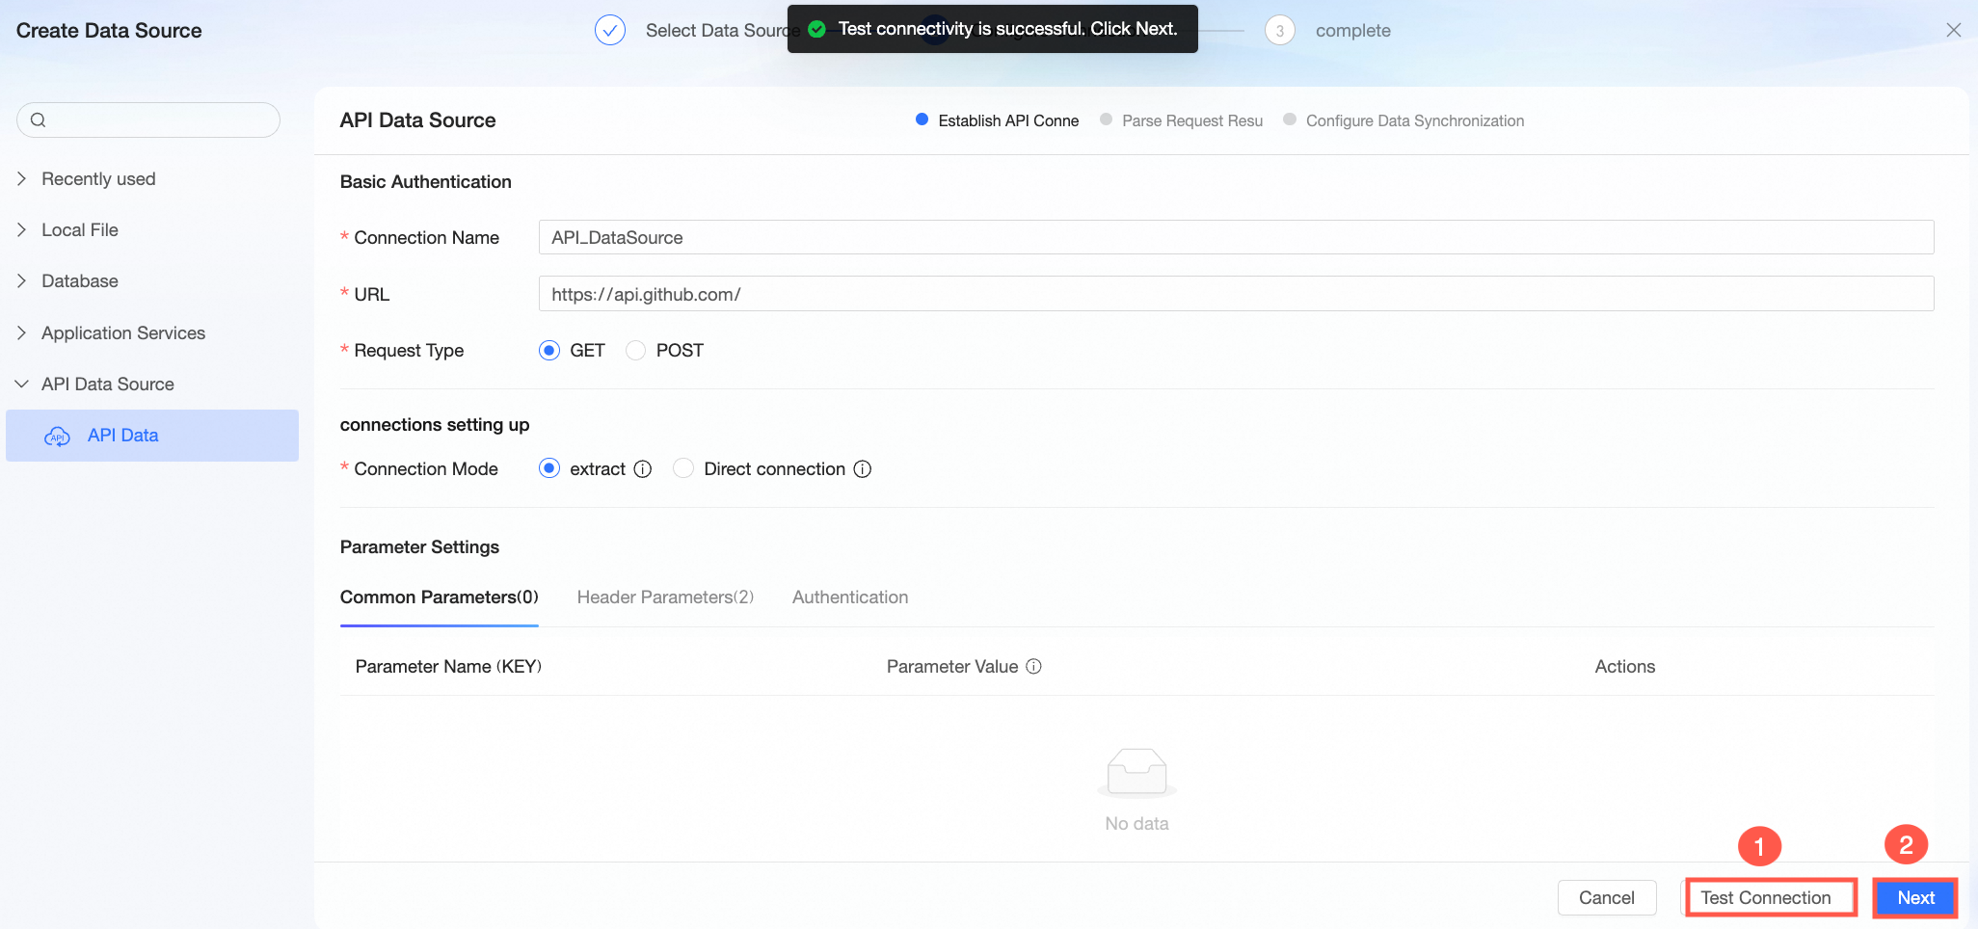Choose Direct connection mode
Screen dimensions: 1978x929
click(683, 469)
